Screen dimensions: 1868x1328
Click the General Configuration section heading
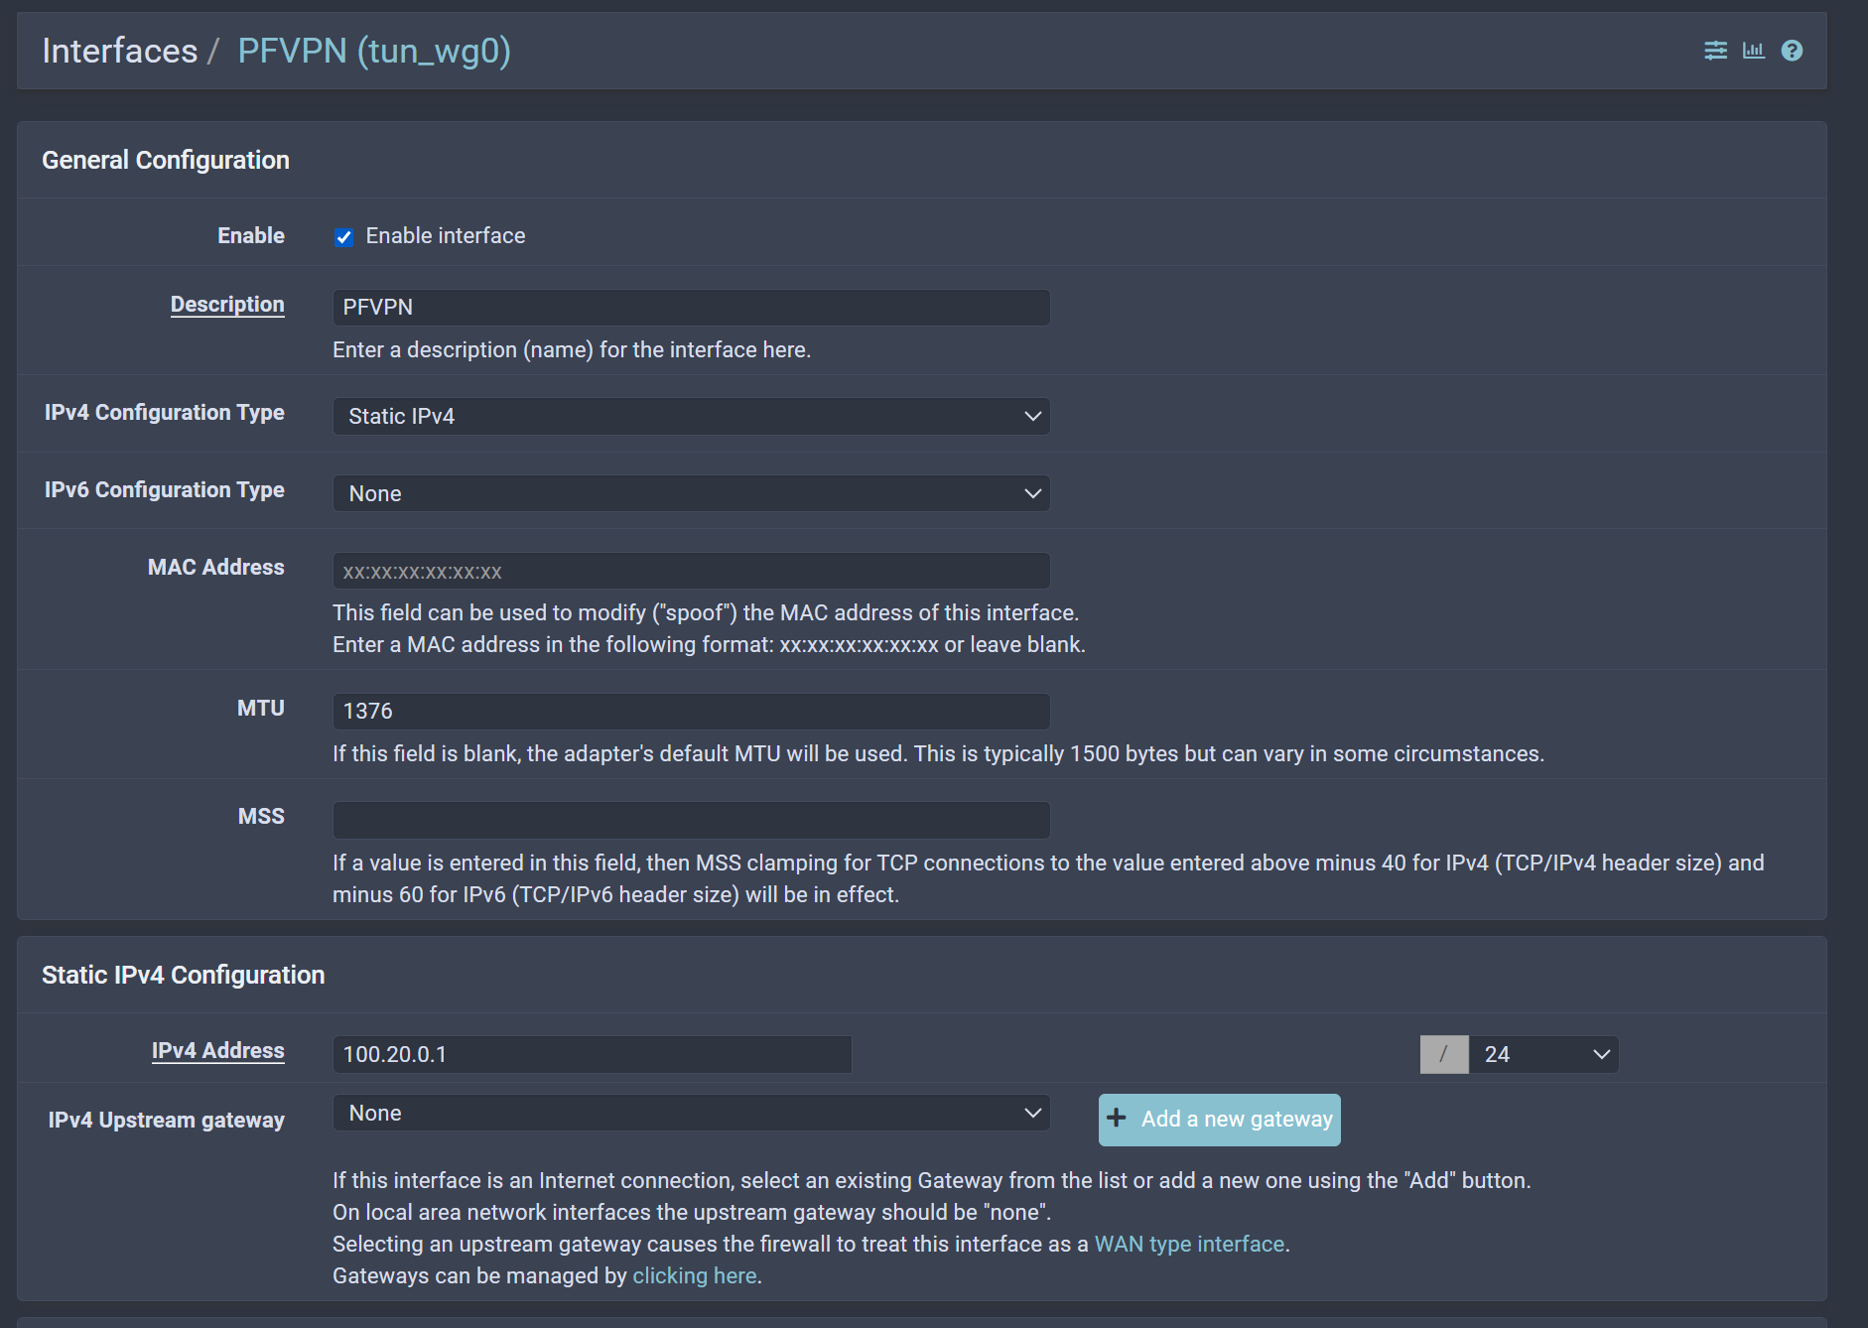pyautogui.click(x=166, y=161)
